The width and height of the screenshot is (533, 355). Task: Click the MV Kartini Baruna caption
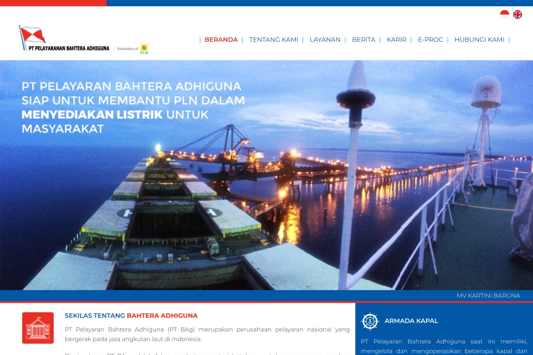[488, 296]
